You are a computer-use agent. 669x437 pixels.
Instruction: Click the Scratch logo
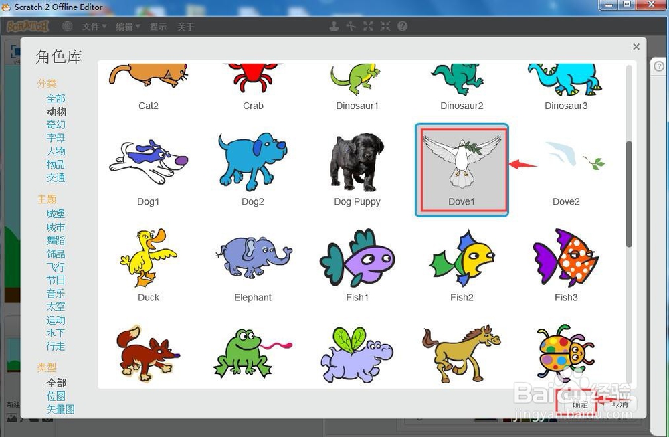click(27, 27)
